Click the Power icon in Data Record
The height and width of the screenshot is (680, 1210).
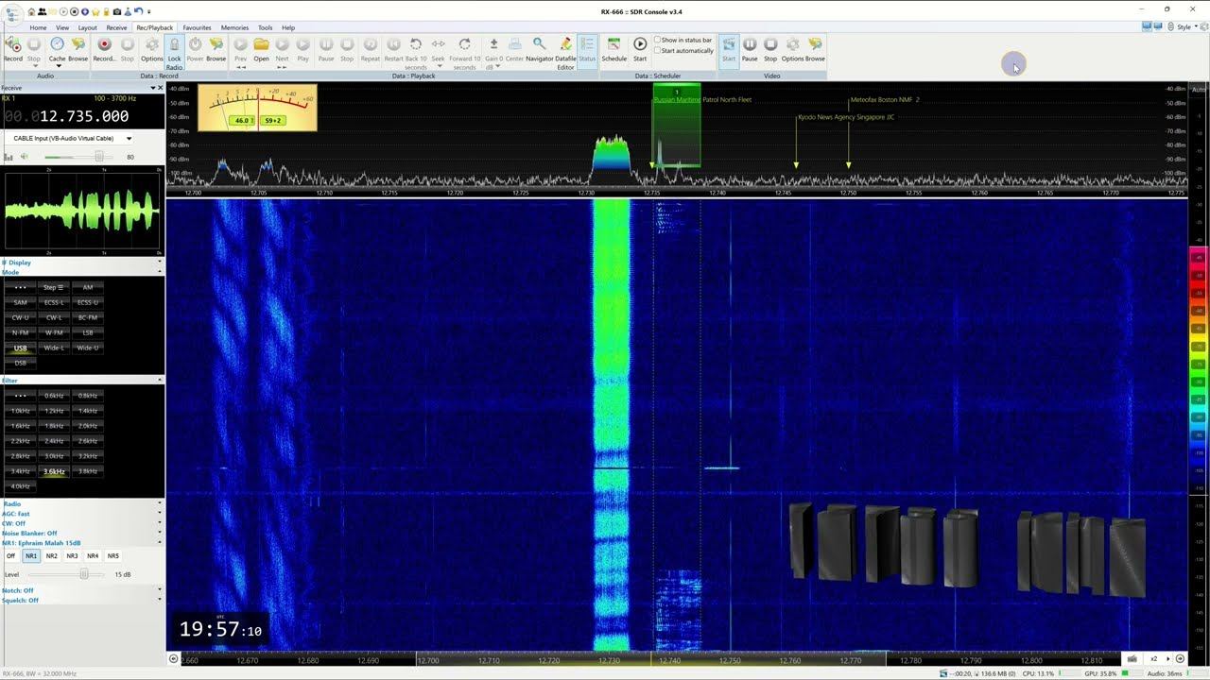click(x=195, y=44)
